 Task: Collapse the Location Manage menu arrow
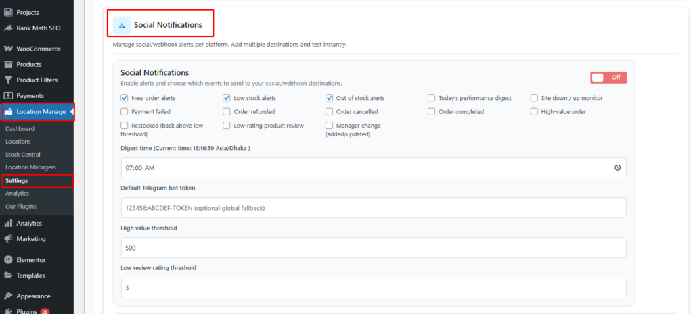71,111
